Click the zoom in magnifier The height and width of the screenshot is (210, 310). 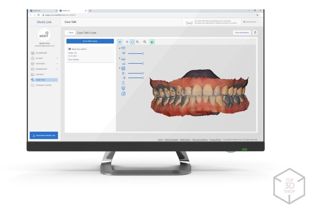click(138, 42)
